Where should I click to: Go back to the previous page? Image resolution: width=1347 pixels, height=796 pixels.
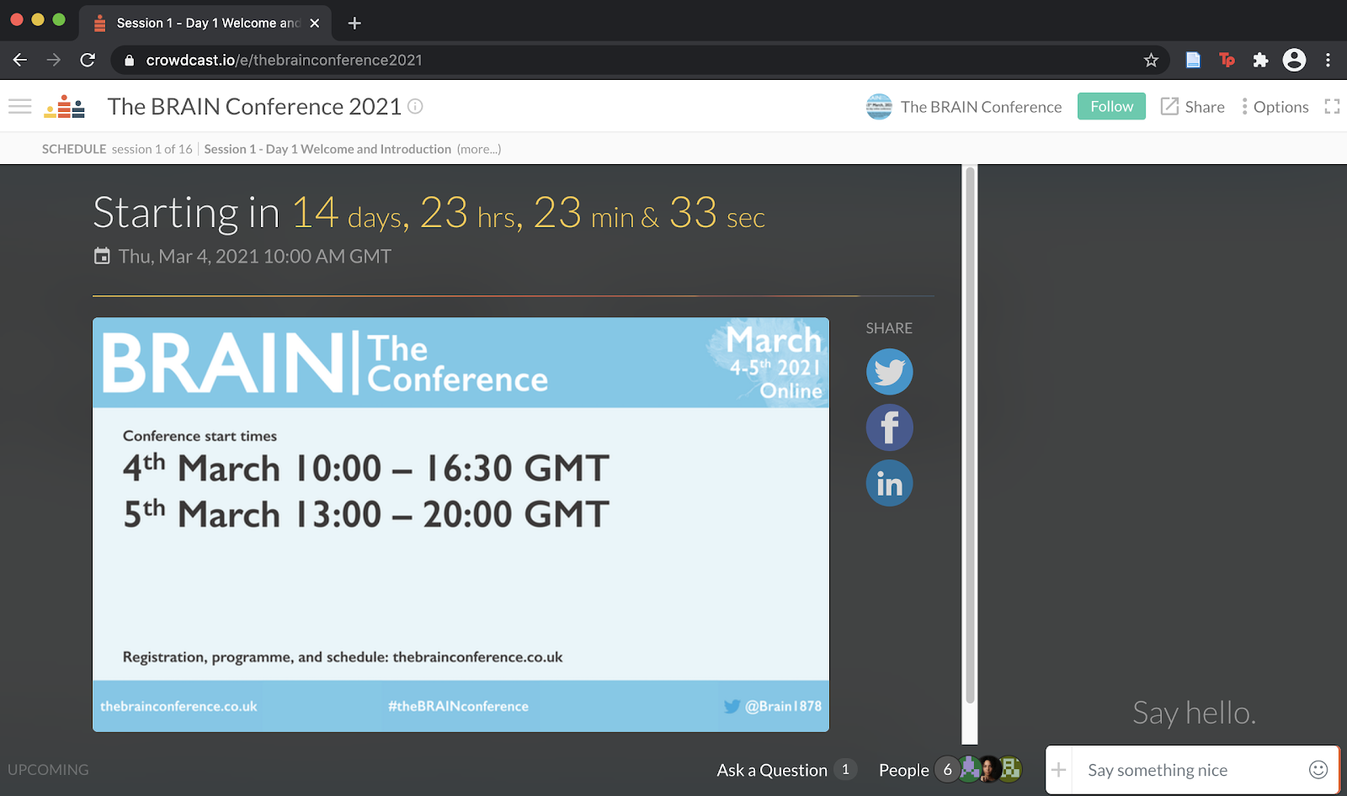[x=20, y=60]
